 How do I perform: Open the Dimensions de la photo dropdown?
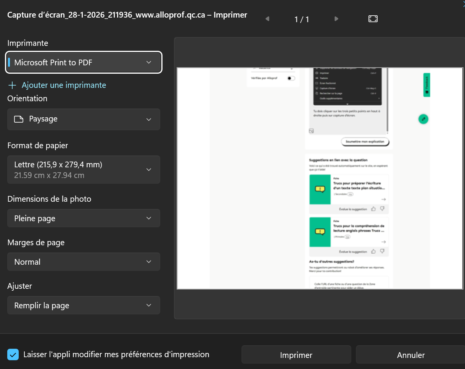[x=84, y=218]
